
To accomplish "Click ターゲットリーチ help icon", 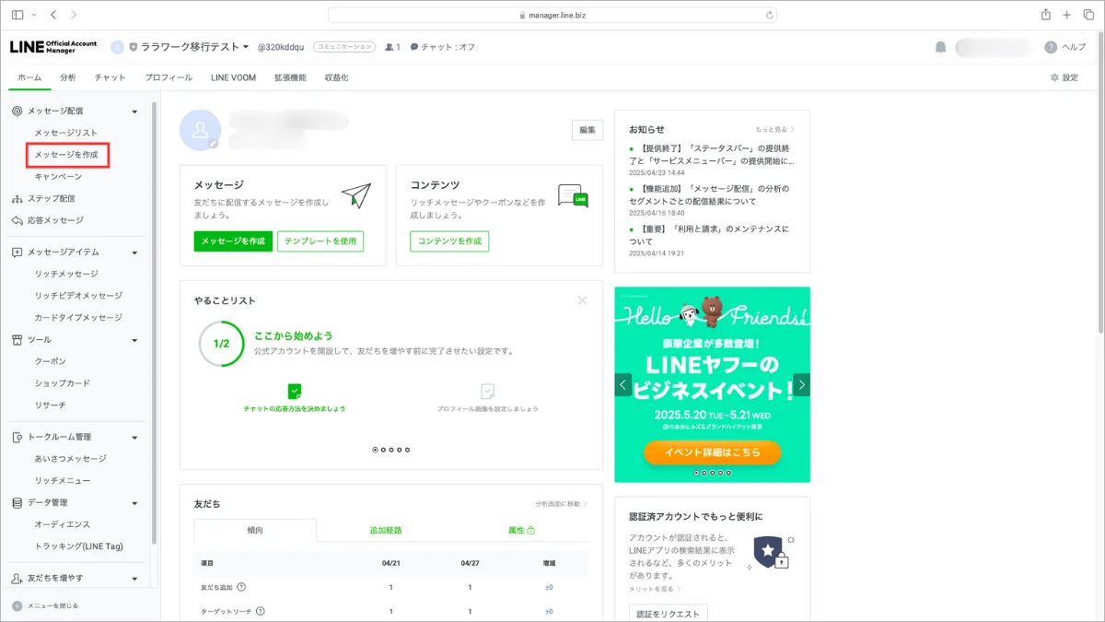I will 261,611.
